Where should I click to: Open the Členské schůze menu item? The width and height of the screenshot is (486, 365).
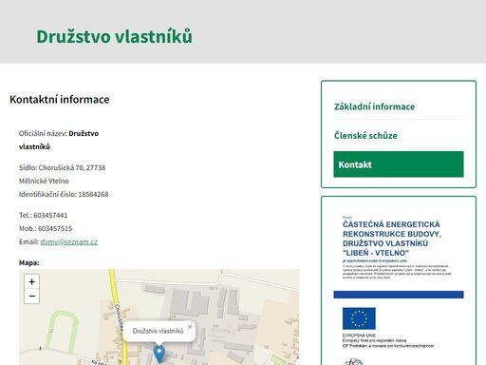(x=365, y=136)
